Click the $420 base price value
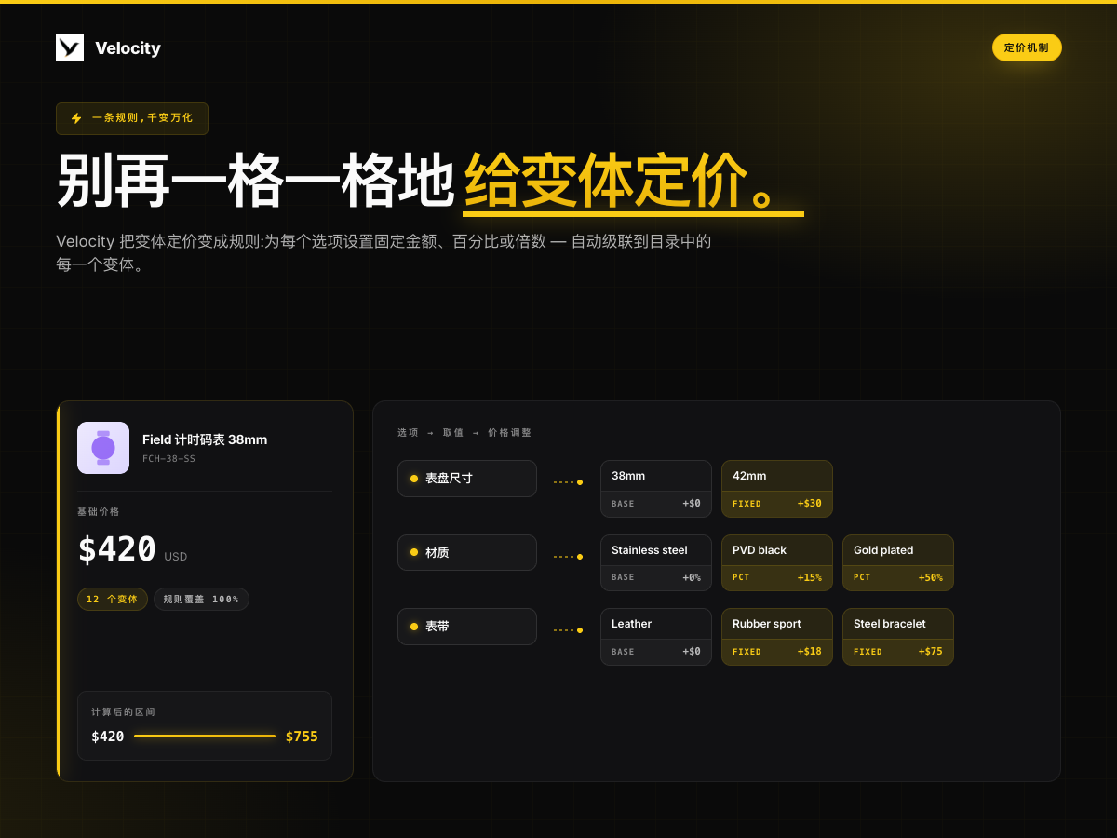 point(117,549)
